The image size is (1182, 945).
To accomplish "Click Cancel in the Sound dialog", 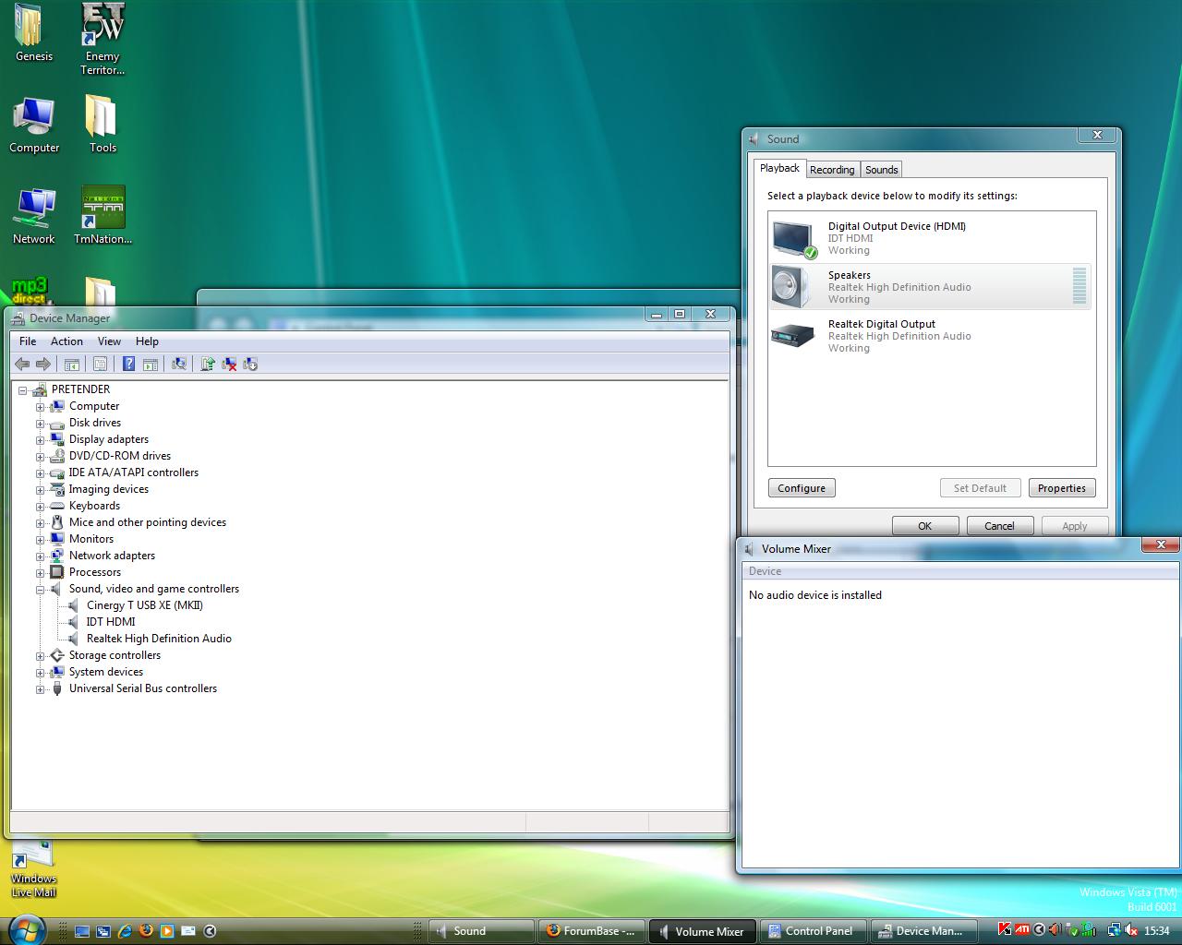I will (x=999, y=526).
